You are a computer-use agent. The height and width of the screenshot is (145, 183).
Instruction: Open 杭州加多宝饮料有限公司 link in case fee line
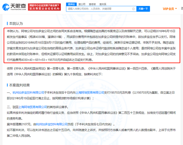[52, 124]
